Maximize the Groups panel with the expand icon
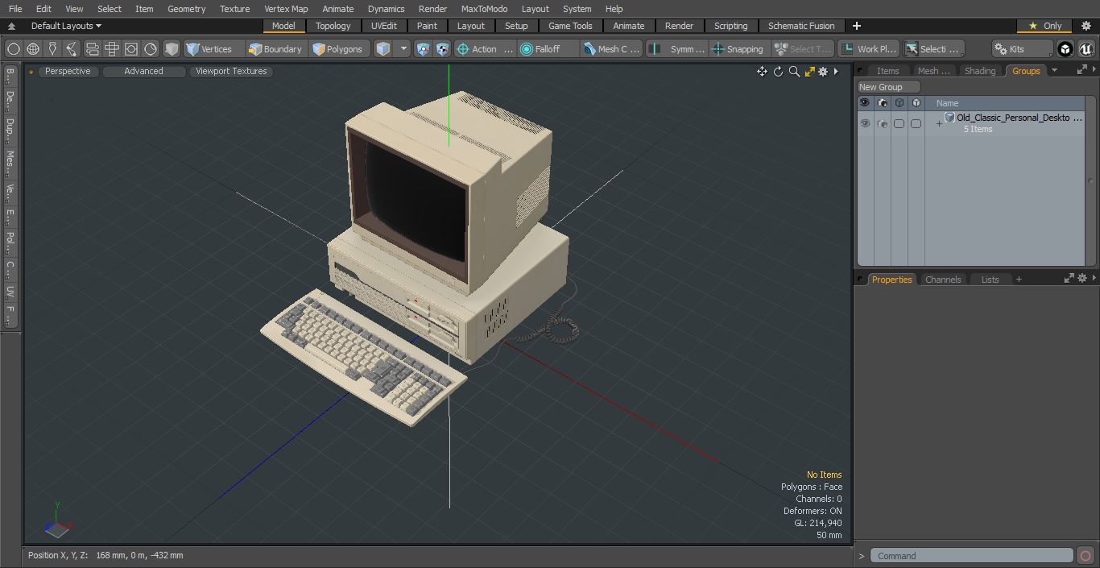This screenshot has height=568, width=1100. pyautogui.click(x=1081, y=70)
